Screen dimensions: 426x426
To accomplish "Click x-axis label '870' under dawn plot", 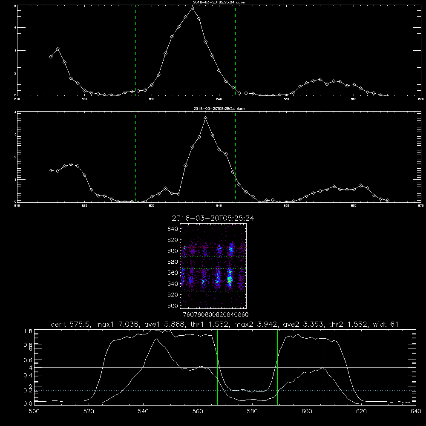I will pyautogui.click(x=421, y=99).
